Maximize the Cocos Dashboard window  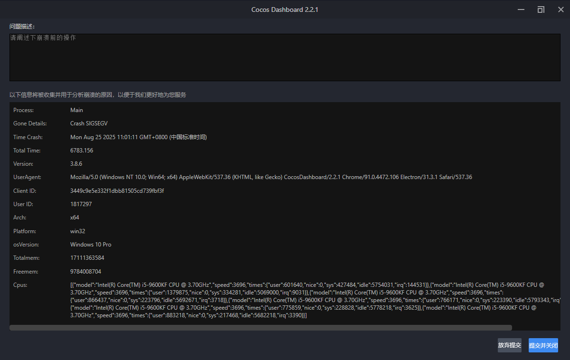coord(541,9)
